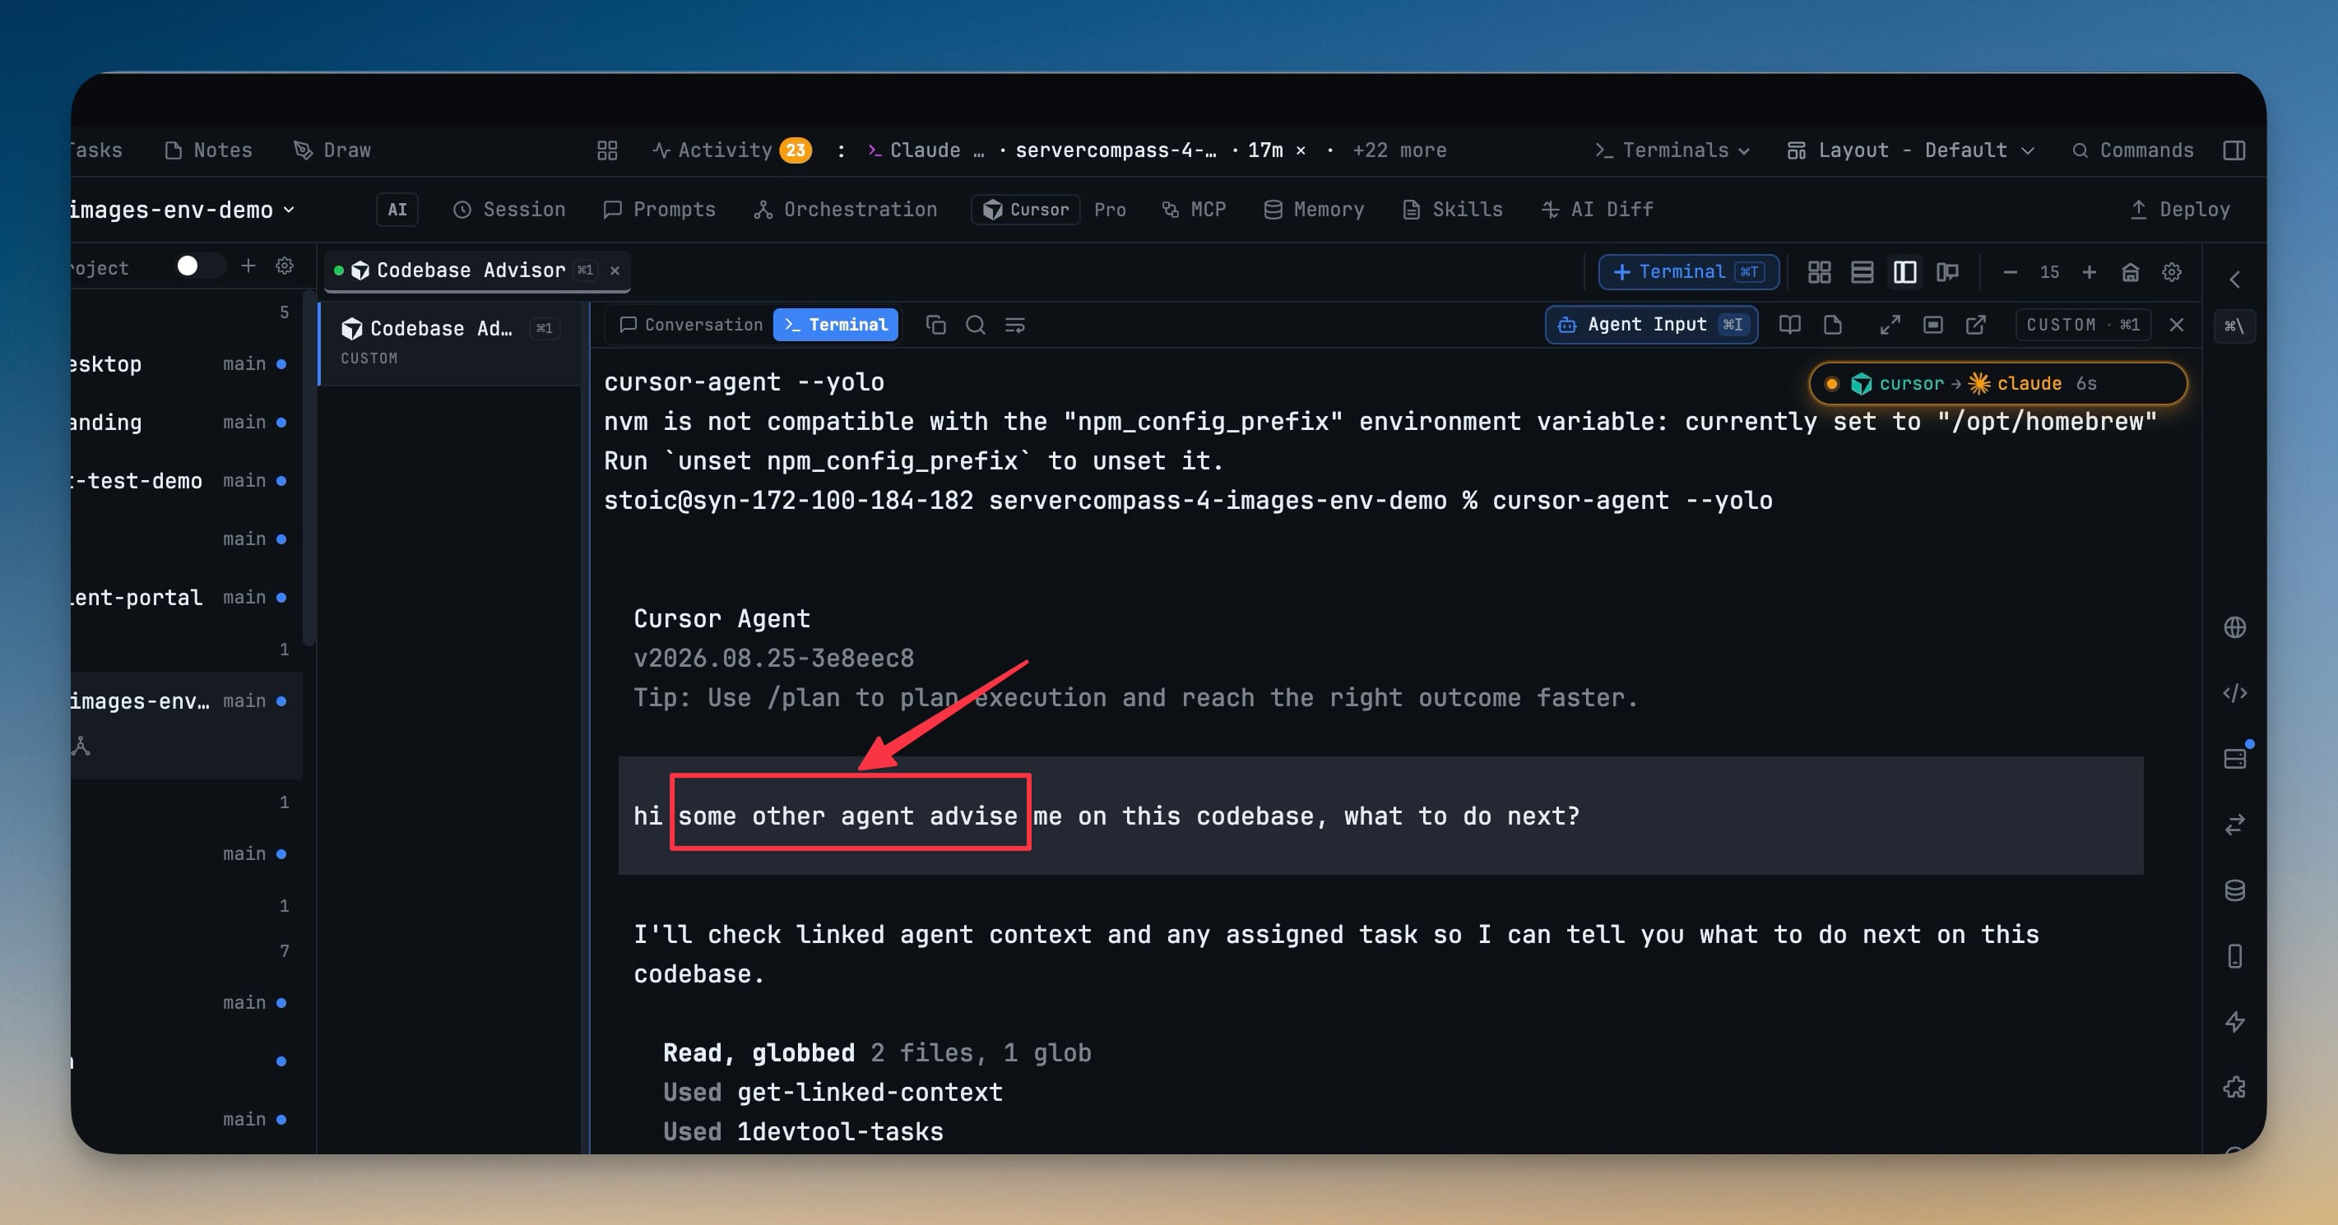Image resolution: width=2338 pixels, height=1225 pixels.
Task: Add a new Terminal with button
Action: tap(1688, 272)
